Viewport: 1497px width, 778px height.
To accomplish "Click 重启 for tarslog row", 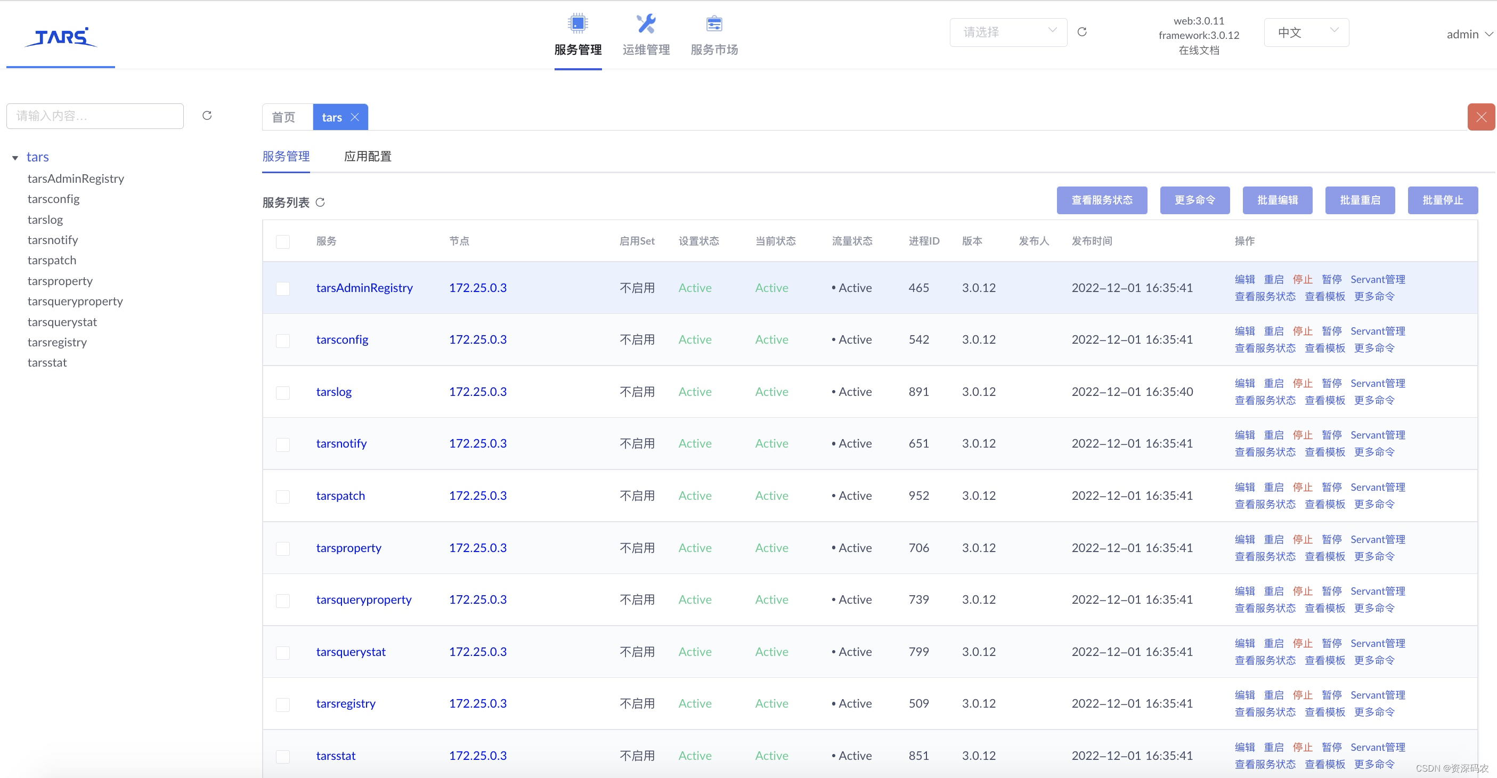I will point(1273,383).
